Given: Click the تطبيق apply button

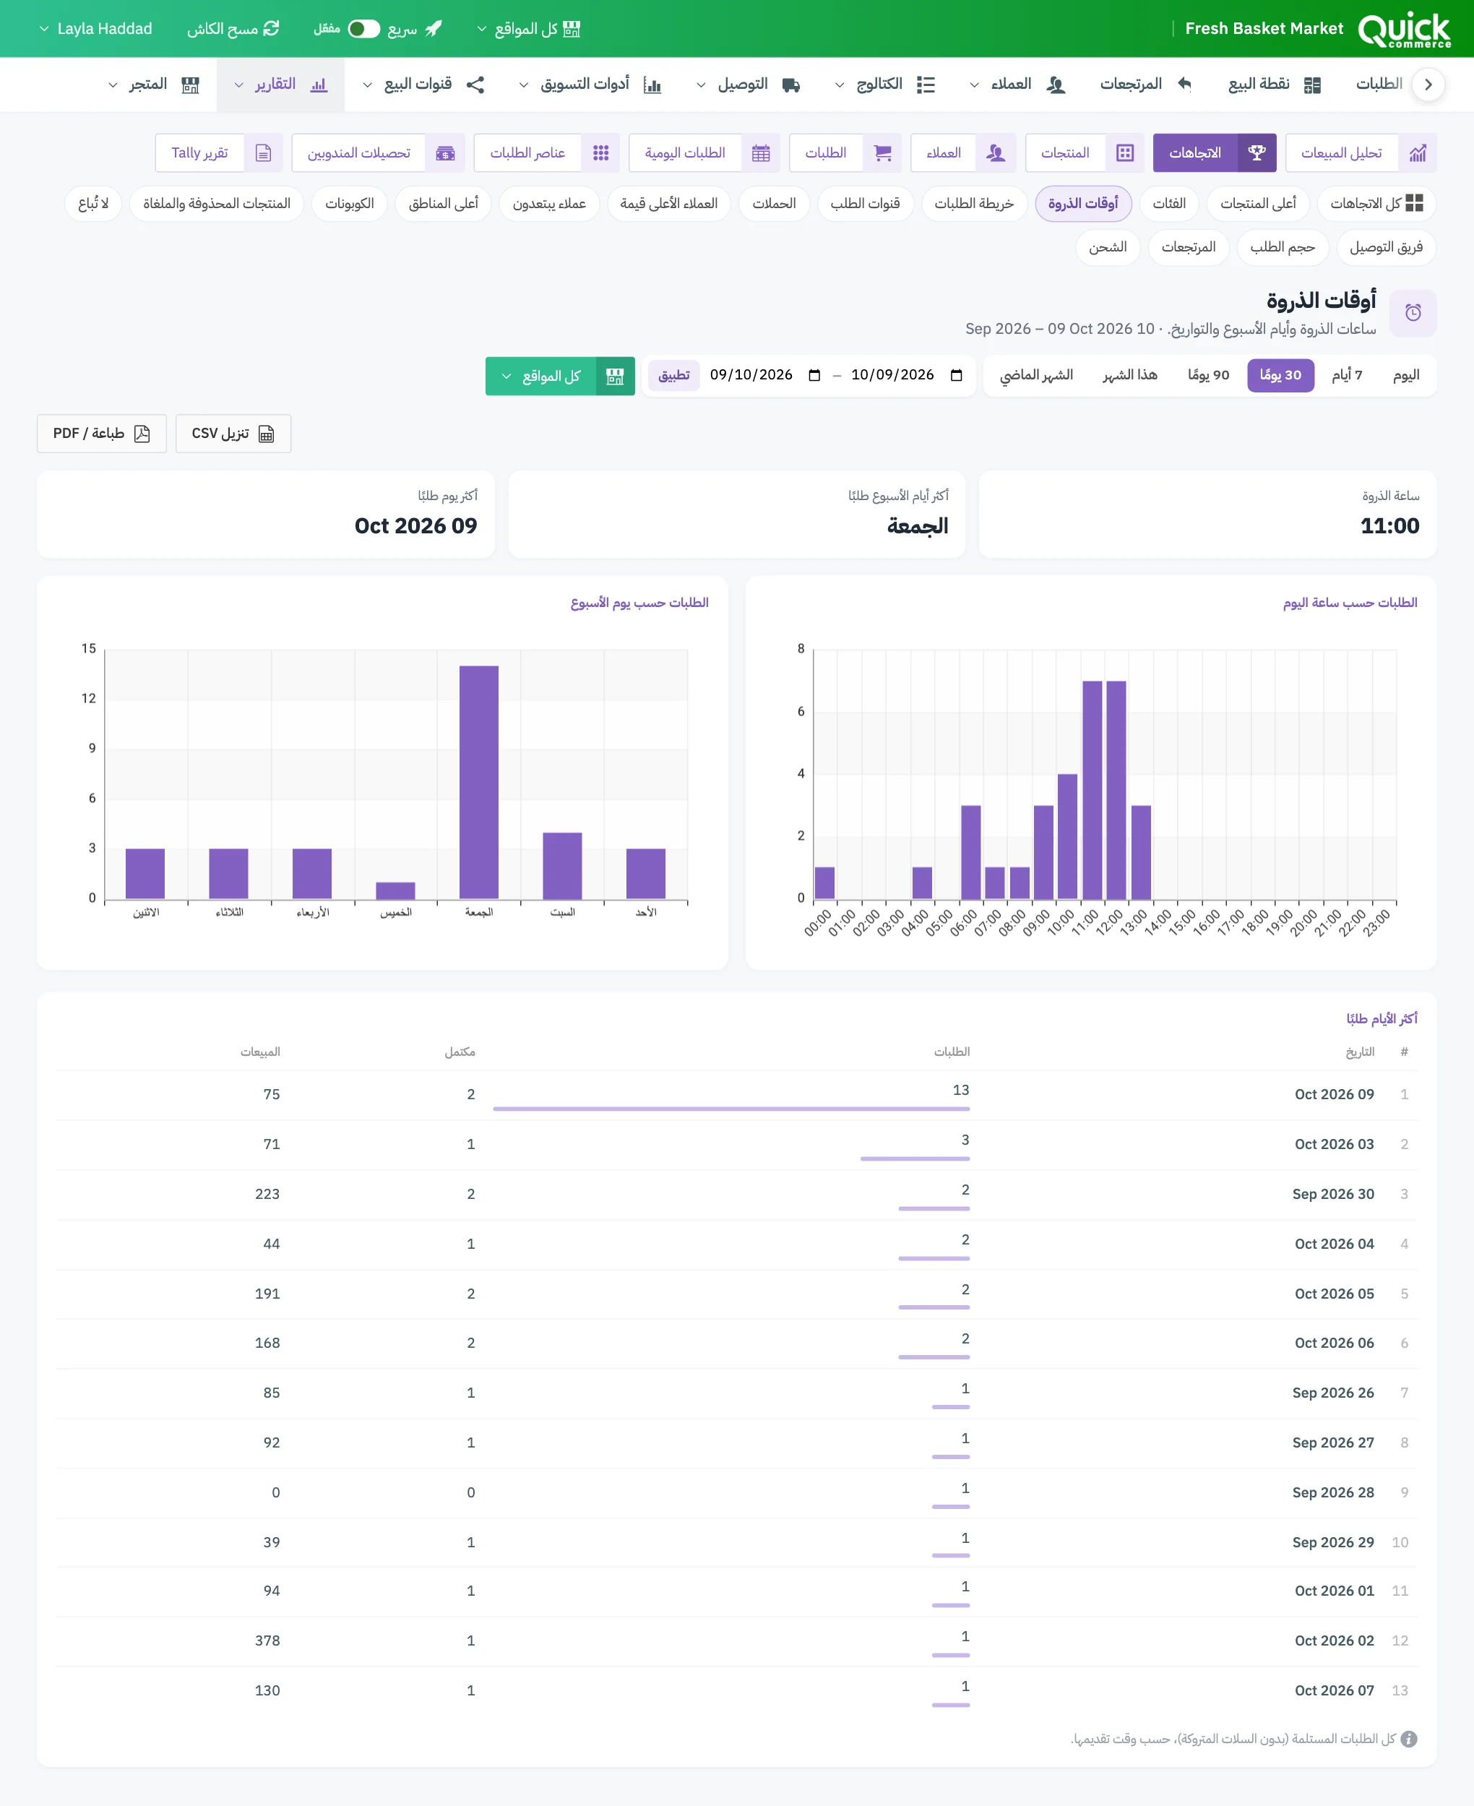Looking at the screenshot, I should pyautogui.click(x=674, y=375).
